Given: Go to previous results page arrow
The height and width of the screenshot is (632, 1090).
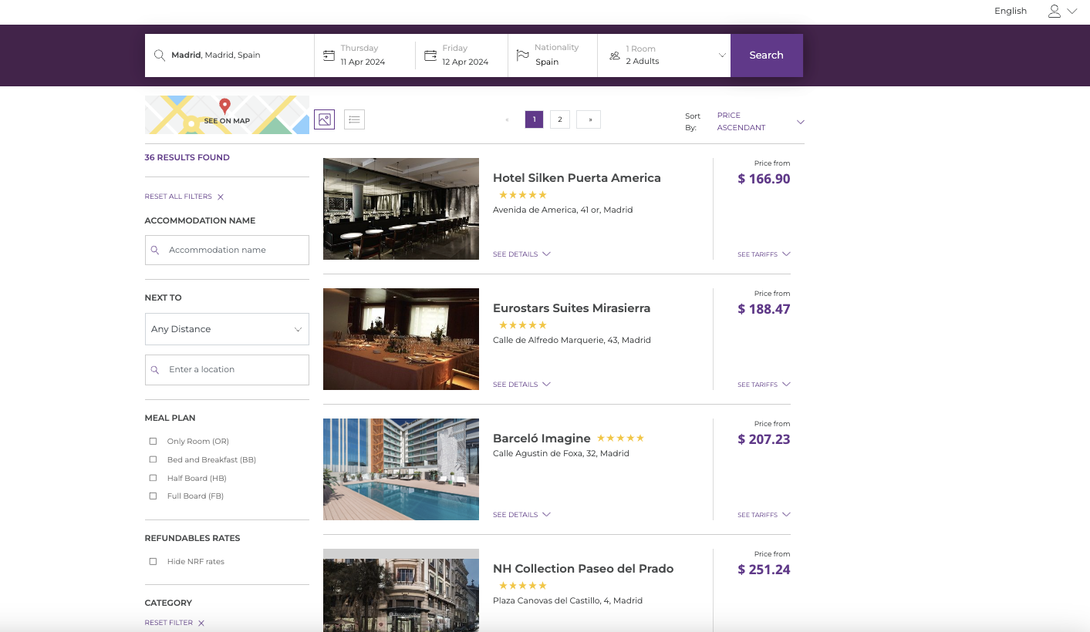Looking at the screenshot, I should pyautogui.click(x=507, y=119).
